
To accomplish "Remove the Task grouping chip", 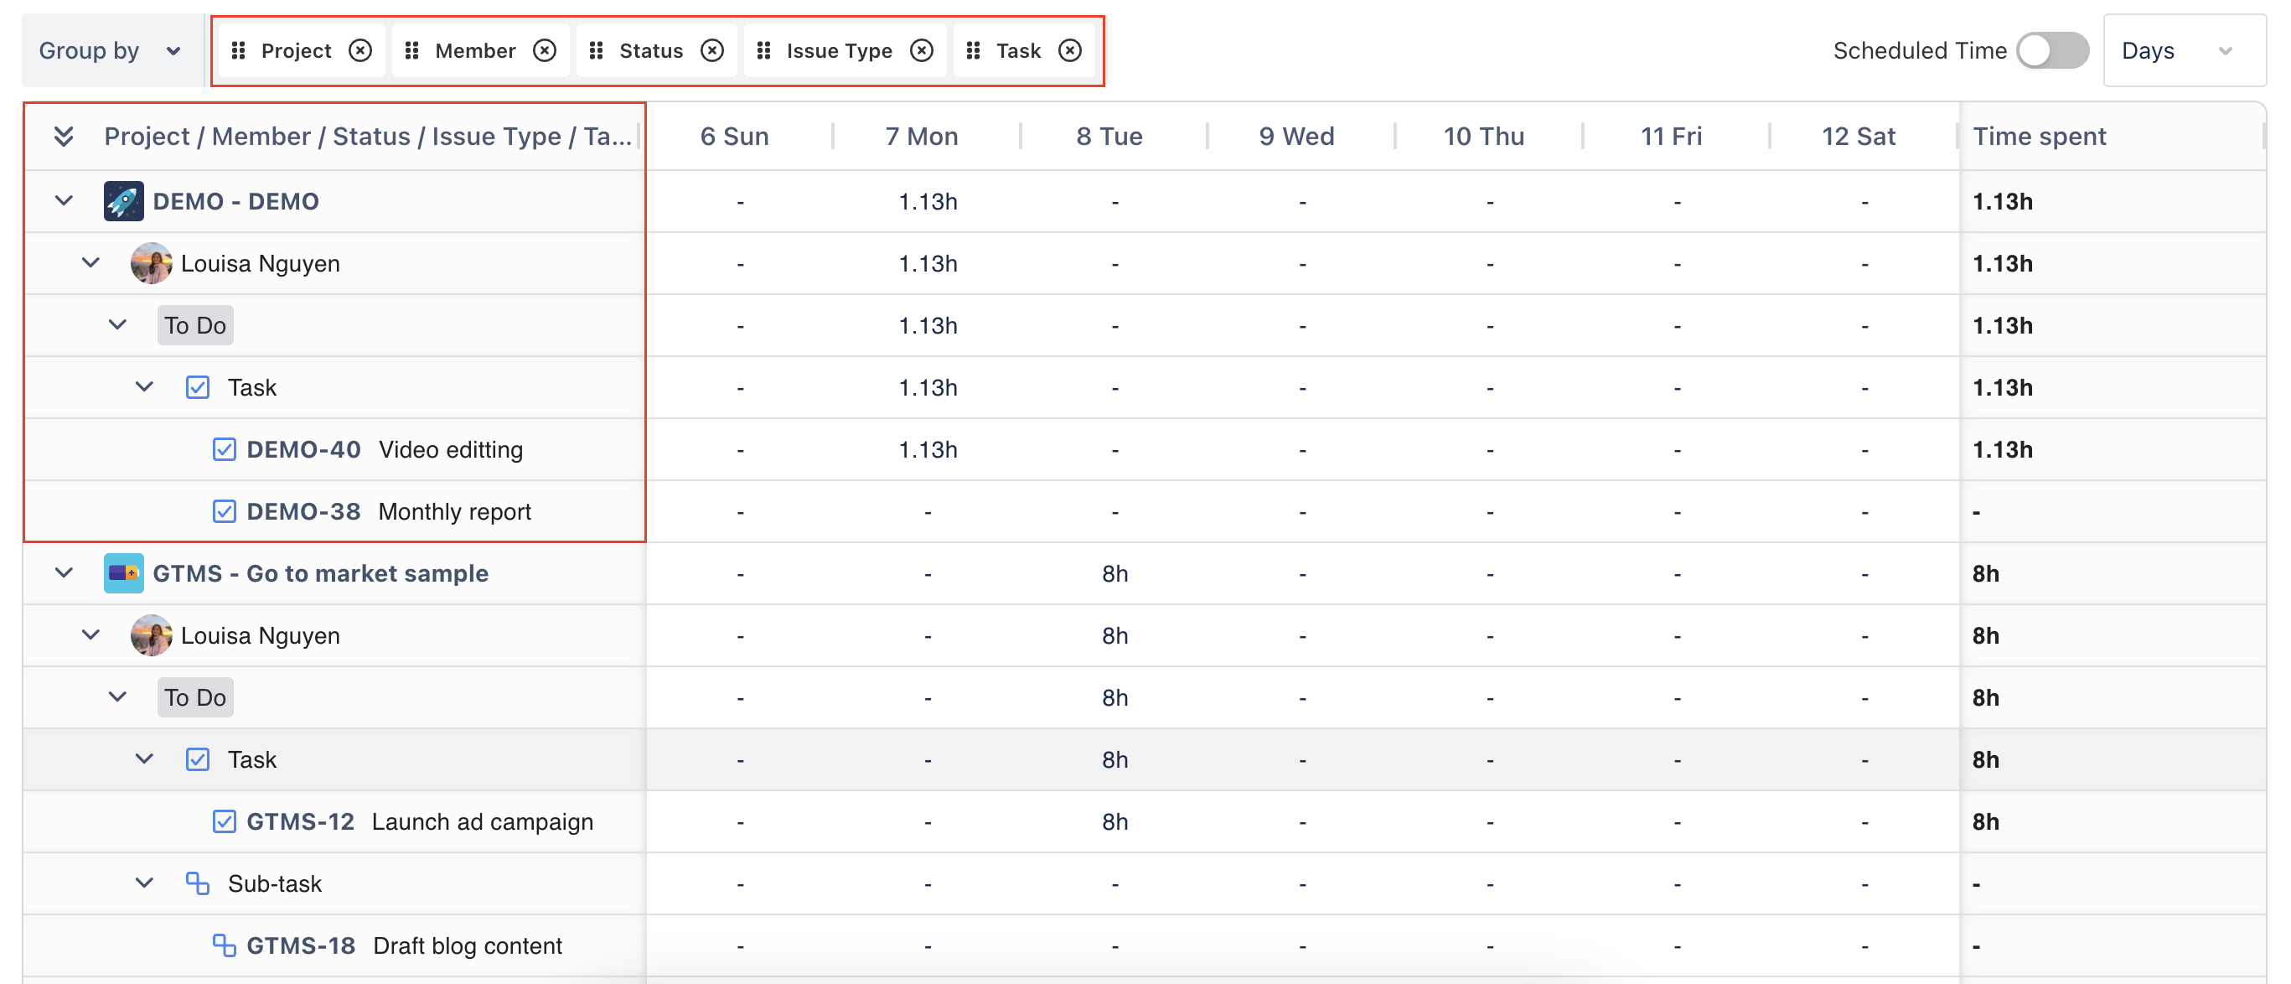I will coord(1070,51).
